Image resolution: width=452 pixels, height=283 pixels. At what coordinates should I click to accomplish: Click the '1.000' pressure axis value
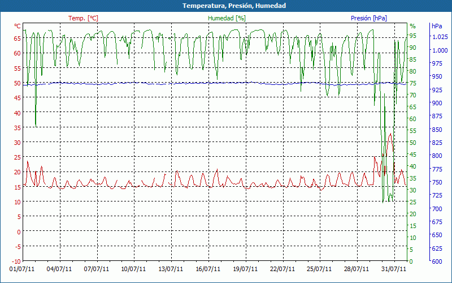pos(440,50)
